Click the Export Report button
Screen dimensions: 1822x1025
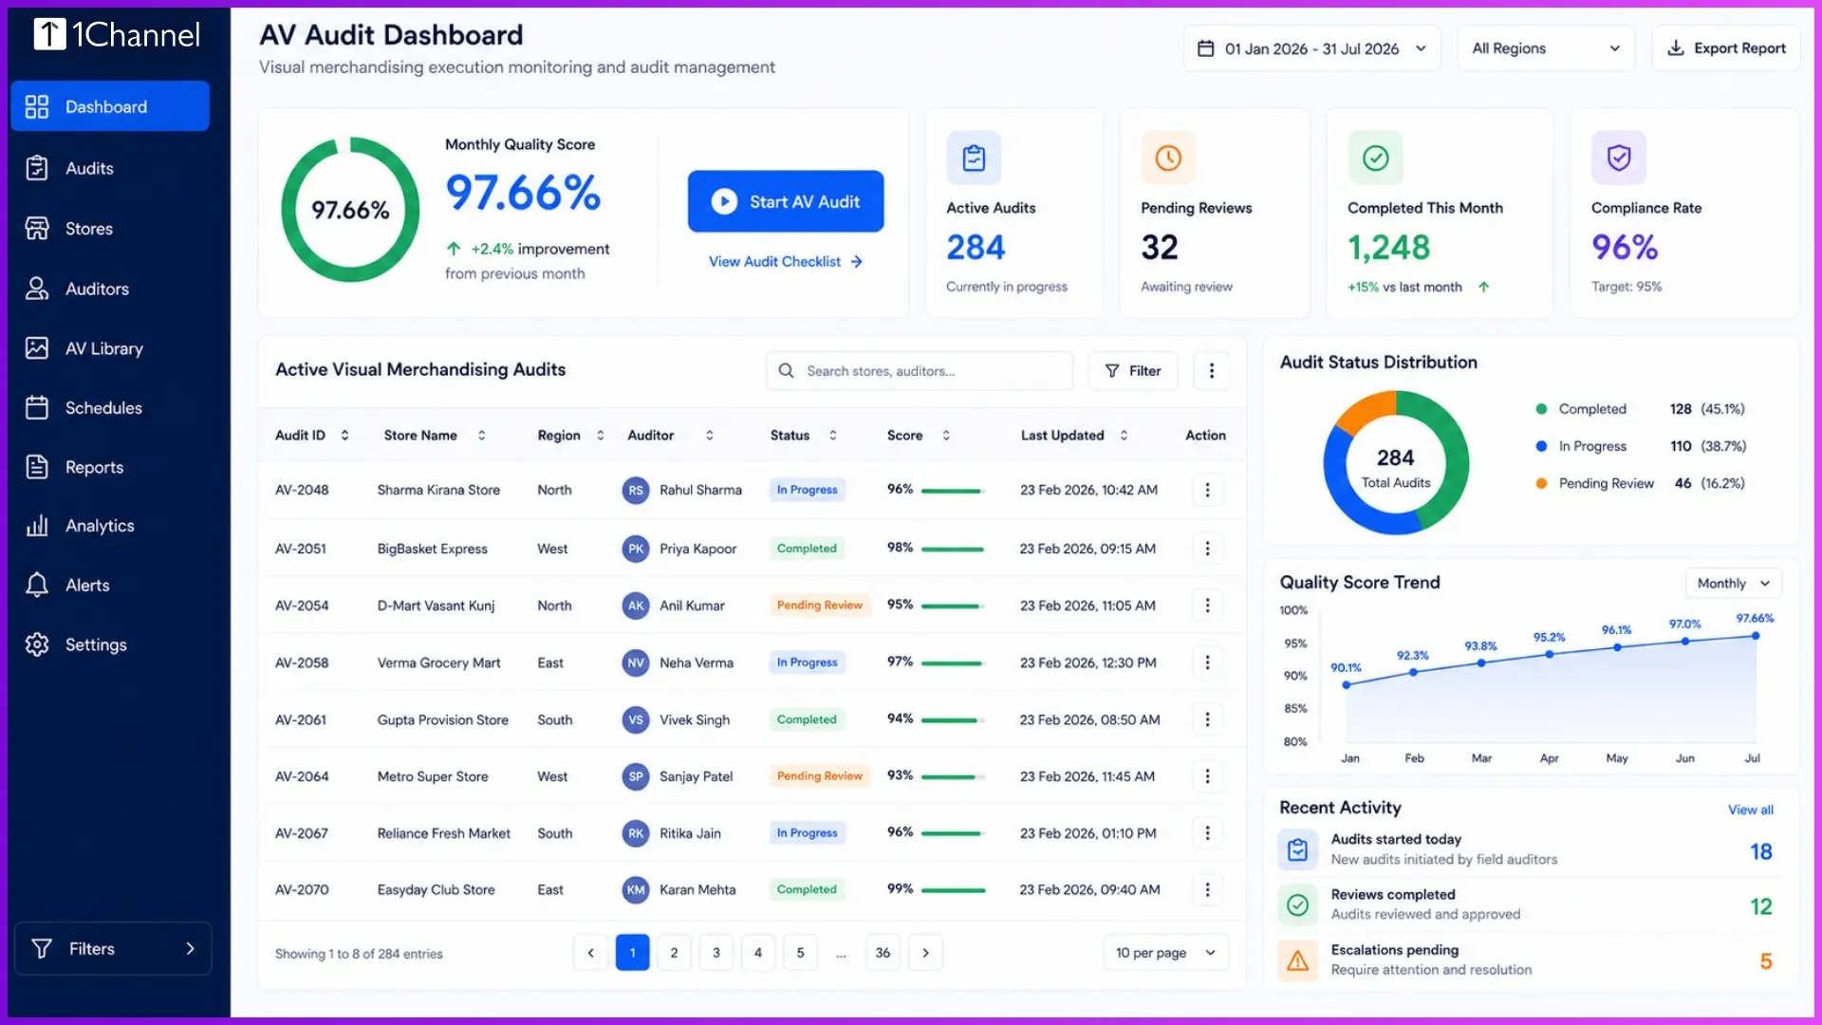(x=1726, y=48)
